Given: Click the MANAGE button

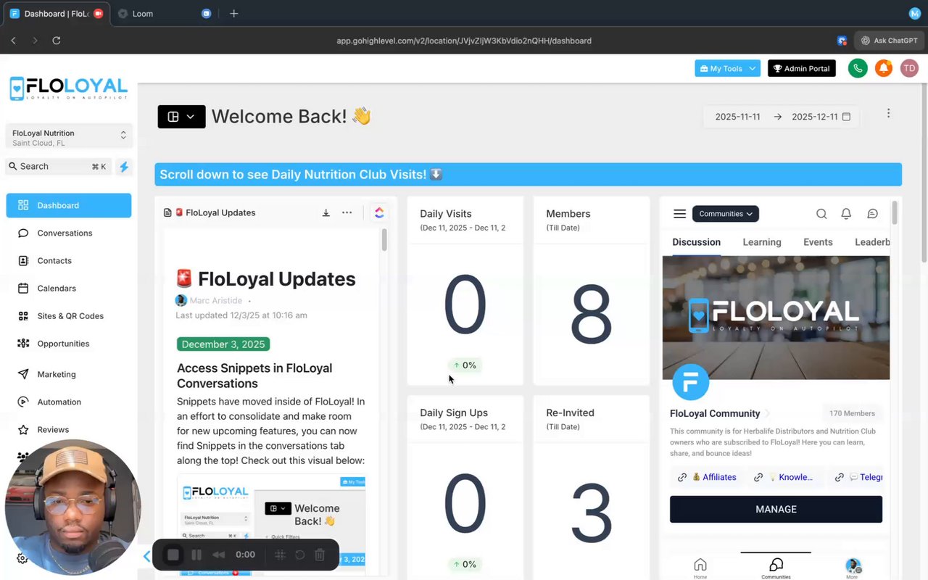Looking at the screenshot, I should [x=776, y=509].
